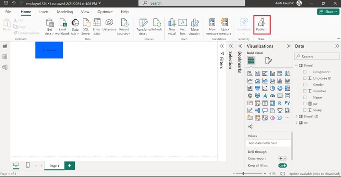Open the Format visual pane icon
Image resolution: width=341 pixels, height=177 pixels.
click(269, 60)
